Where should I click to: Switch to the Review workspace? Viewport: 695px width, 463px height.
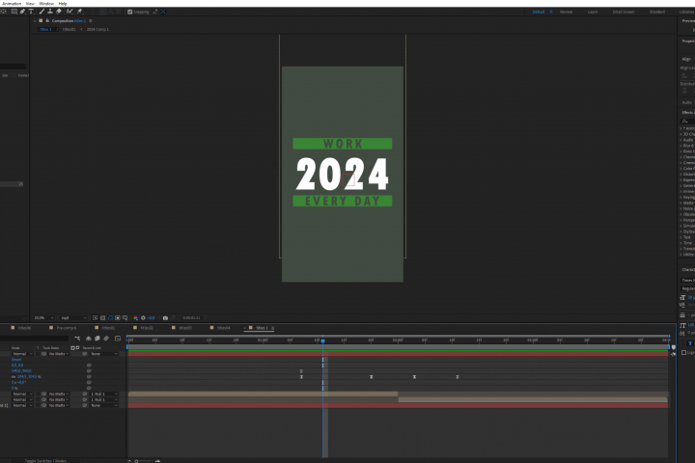tap(566, 12)
